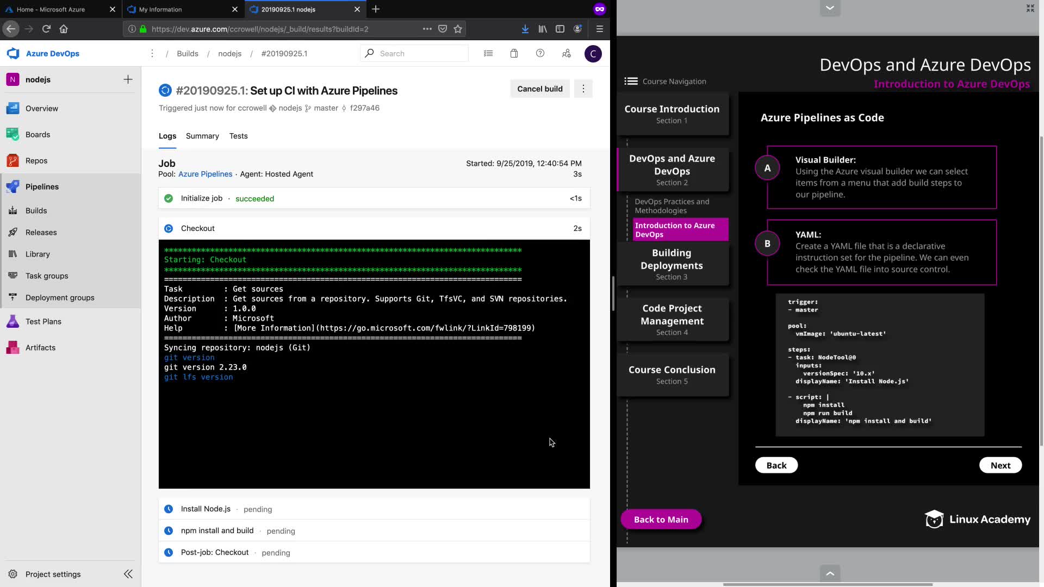This screenshot has width=1044, height=587.
Task: Switch to the Summary tab
Action: pos(202,136)
